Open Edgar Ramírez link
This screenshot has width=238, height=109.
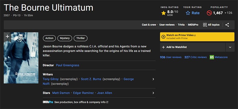83,93
